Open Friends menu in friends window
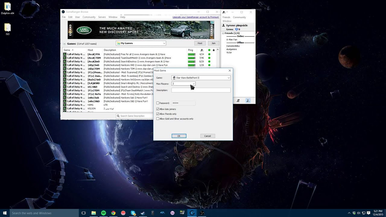The height and width of the screenshot is (217, 386). [x=226, y=17]
